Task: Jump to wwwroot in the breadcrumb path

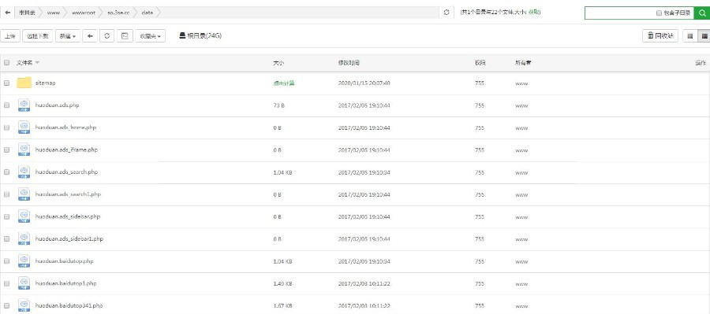Action: 84,13
